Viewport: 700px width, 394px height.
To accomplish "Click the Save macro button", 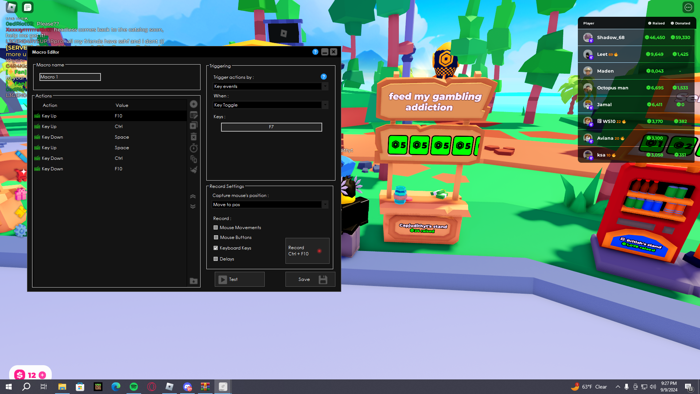I will tap(310, 279).
